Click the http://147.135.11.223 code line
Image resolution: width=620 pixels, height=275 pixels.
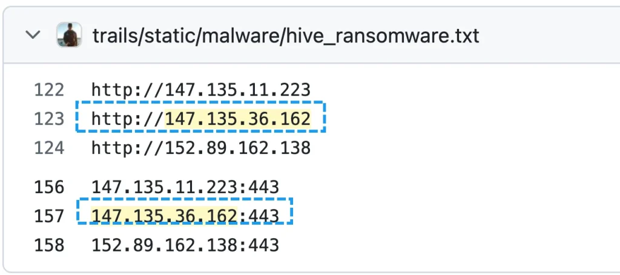201,91
